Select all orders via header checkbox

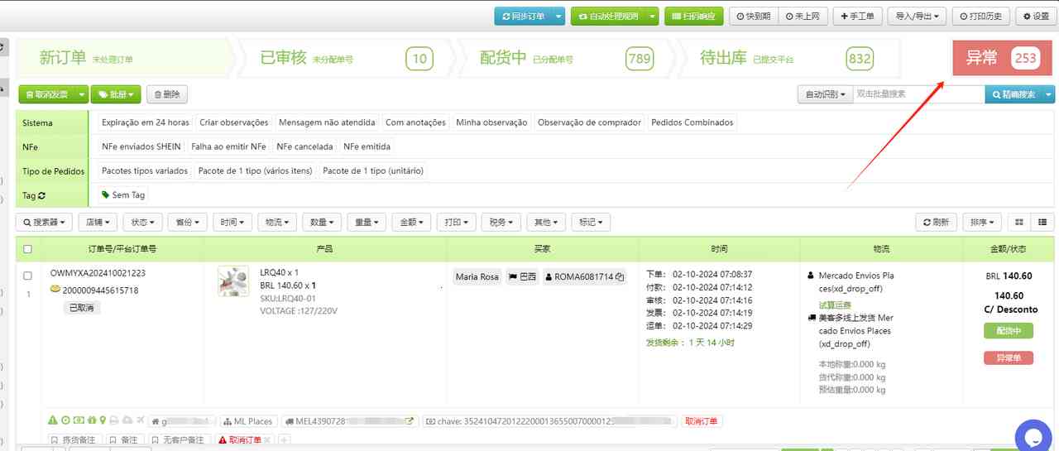tap(28, 249)
